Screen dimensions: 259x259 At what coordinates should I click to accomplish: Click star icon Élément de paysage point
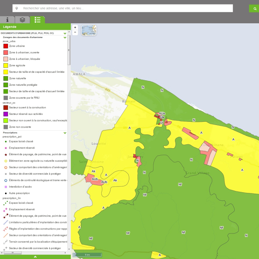[x=6, y=155]
